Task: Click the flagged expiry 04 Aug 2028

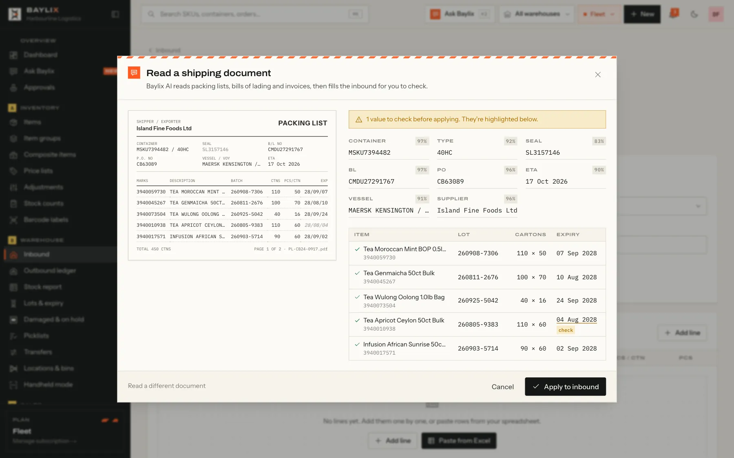Action: [x=576, y=320]
